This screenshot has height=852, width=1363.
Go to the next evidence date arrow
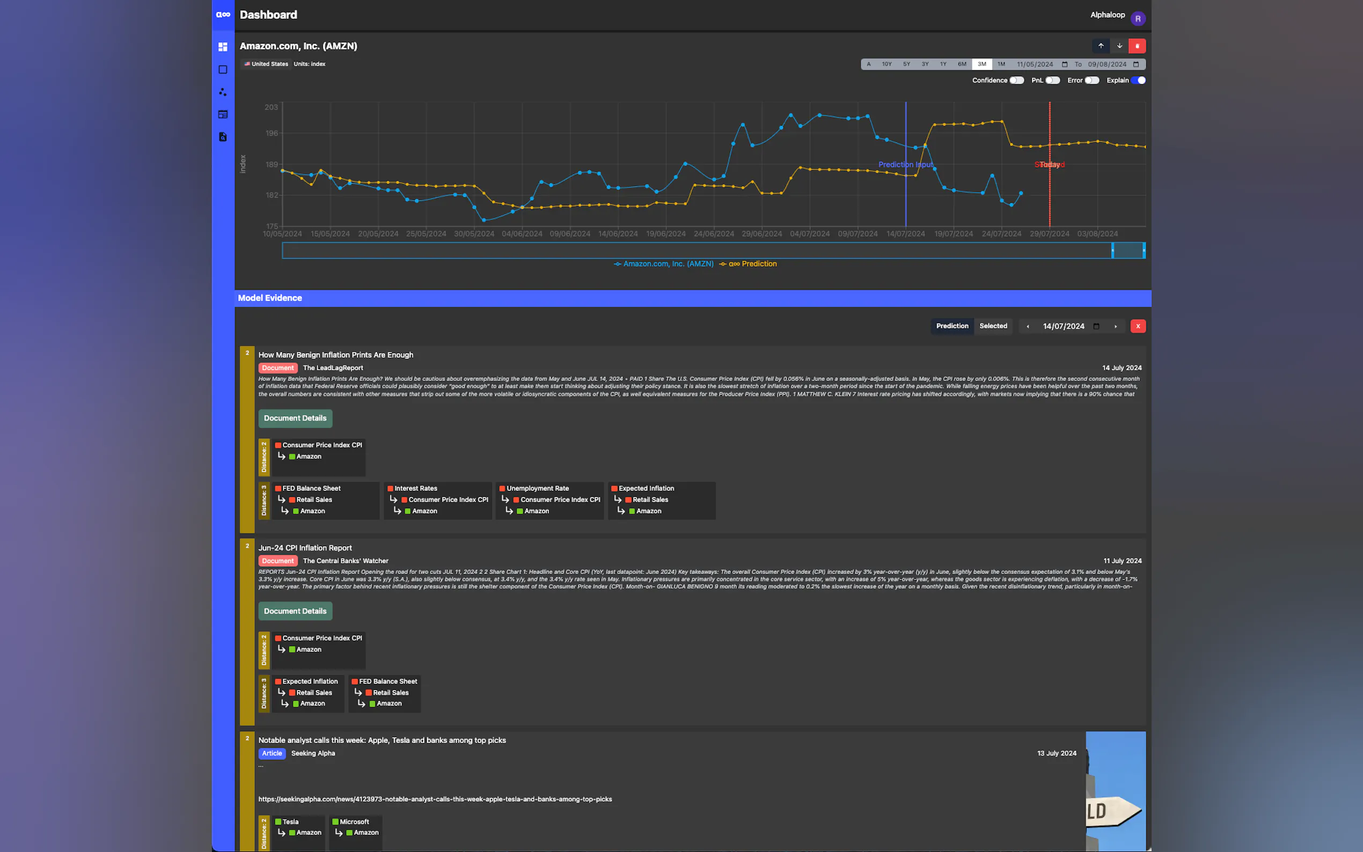(x=1115, y=326)
